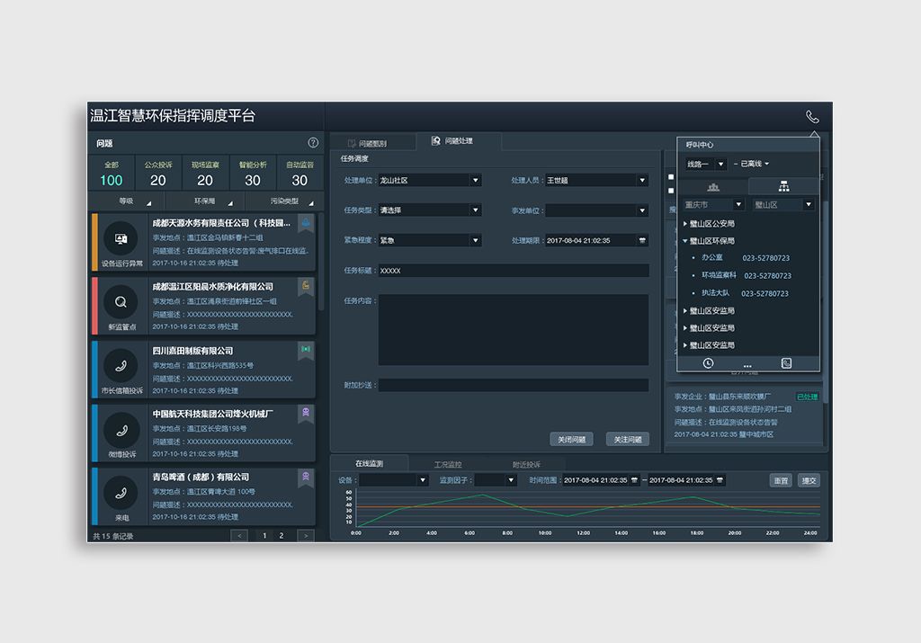Image resolution: width=921 pixels, height=643 pixels.
Task: Change the 已离线 status dropdown
Action: (755, 164)
